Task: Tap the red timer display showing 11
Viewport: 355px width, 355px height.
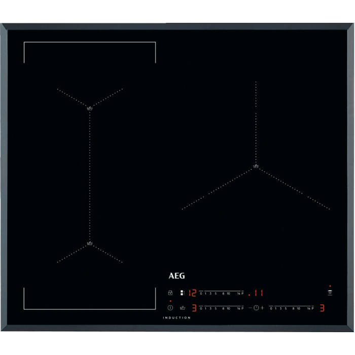Action: pyautogui.click(x=258, y=293)
